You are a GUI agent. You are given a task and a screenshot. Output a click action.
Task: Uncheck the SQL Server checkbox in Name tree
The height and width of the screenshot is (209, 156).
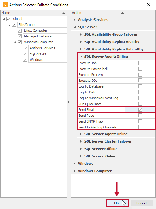click(25, 54)
